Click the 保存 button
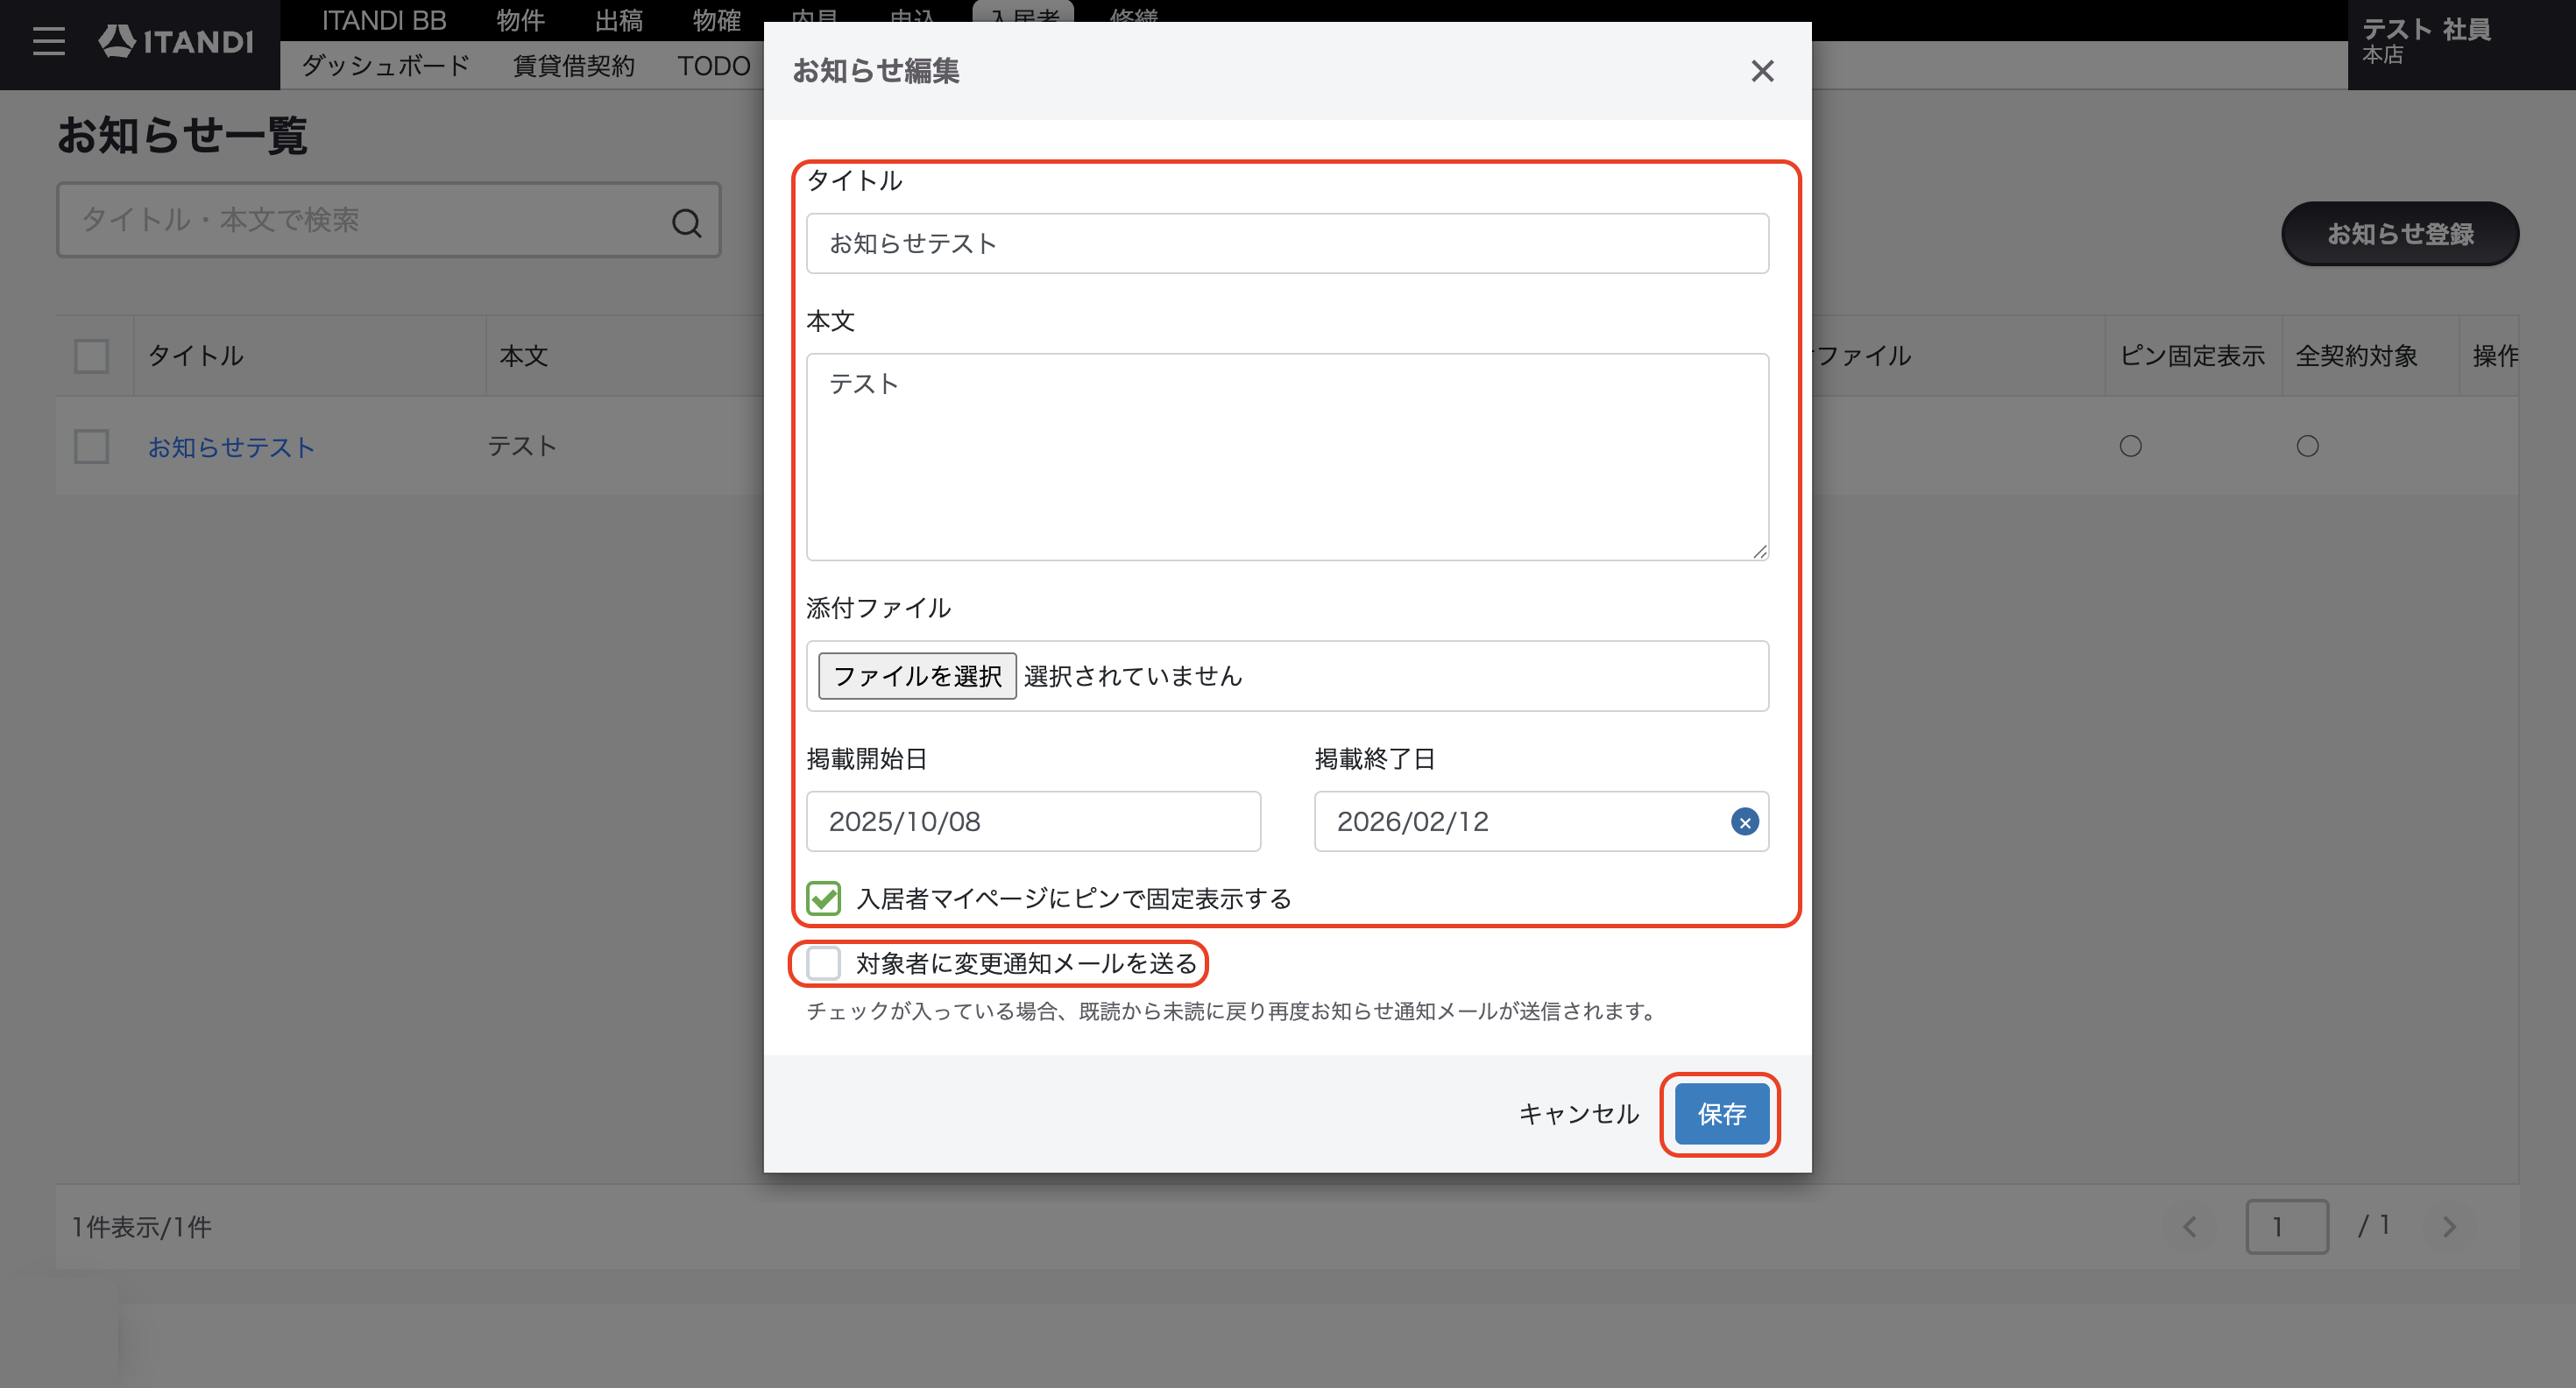This screenshot has width=2576, height=1388. point(1721,1113)
